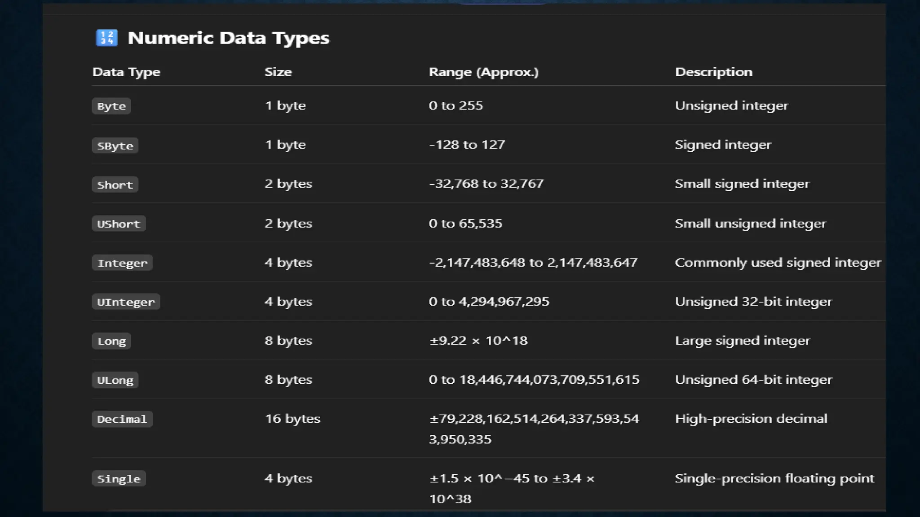Click the Numeric Data Types heading

click(x=228, y=38)
